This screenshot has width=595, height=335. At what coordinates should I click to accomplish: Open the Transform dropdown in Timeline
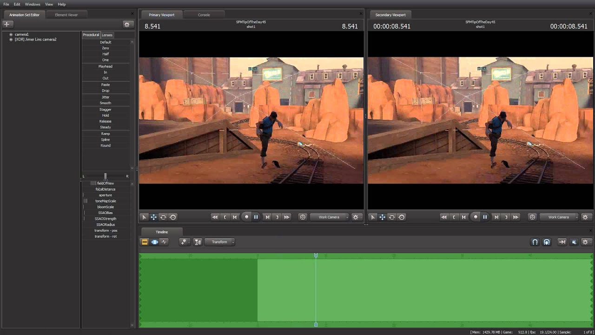(221, 242)
